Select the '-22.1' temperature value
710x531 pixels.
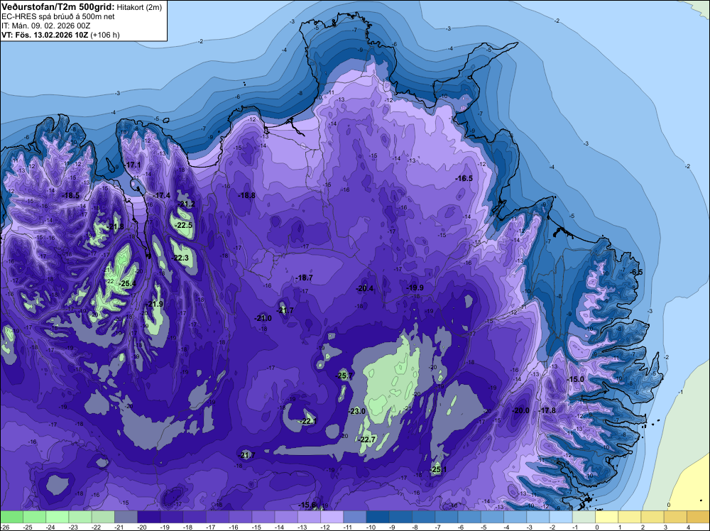308,422
